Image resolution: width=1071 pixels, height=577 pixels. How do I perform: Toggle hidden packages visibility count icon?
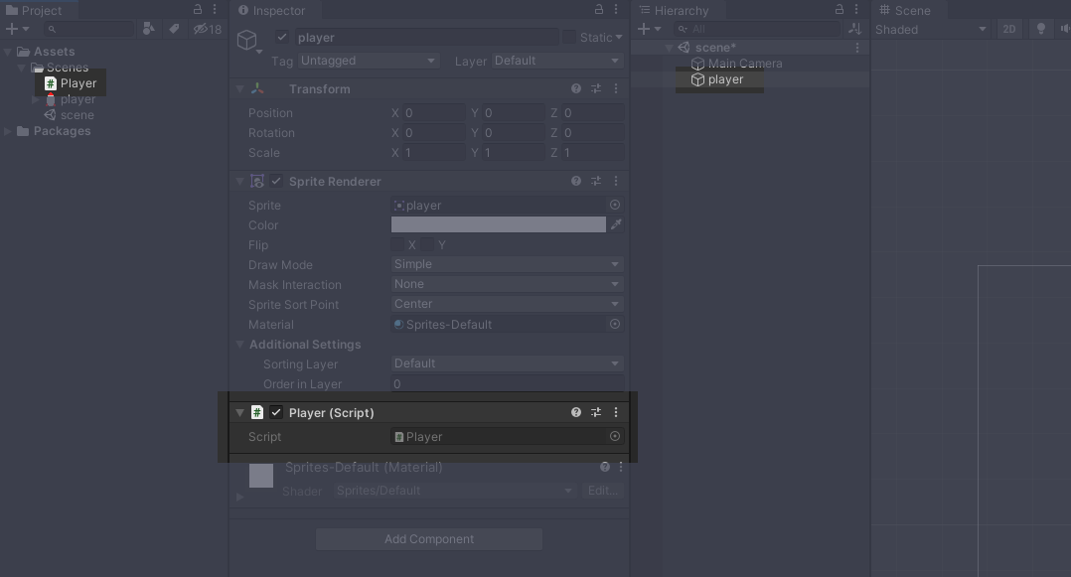[208, 30]
